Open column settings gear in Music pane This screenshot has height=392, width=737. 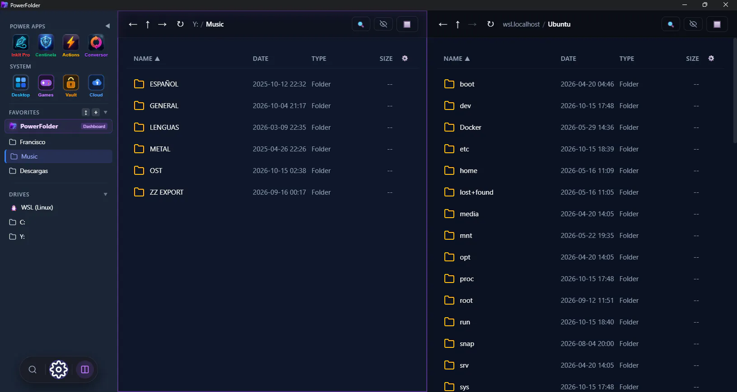(x=405, y=59)
